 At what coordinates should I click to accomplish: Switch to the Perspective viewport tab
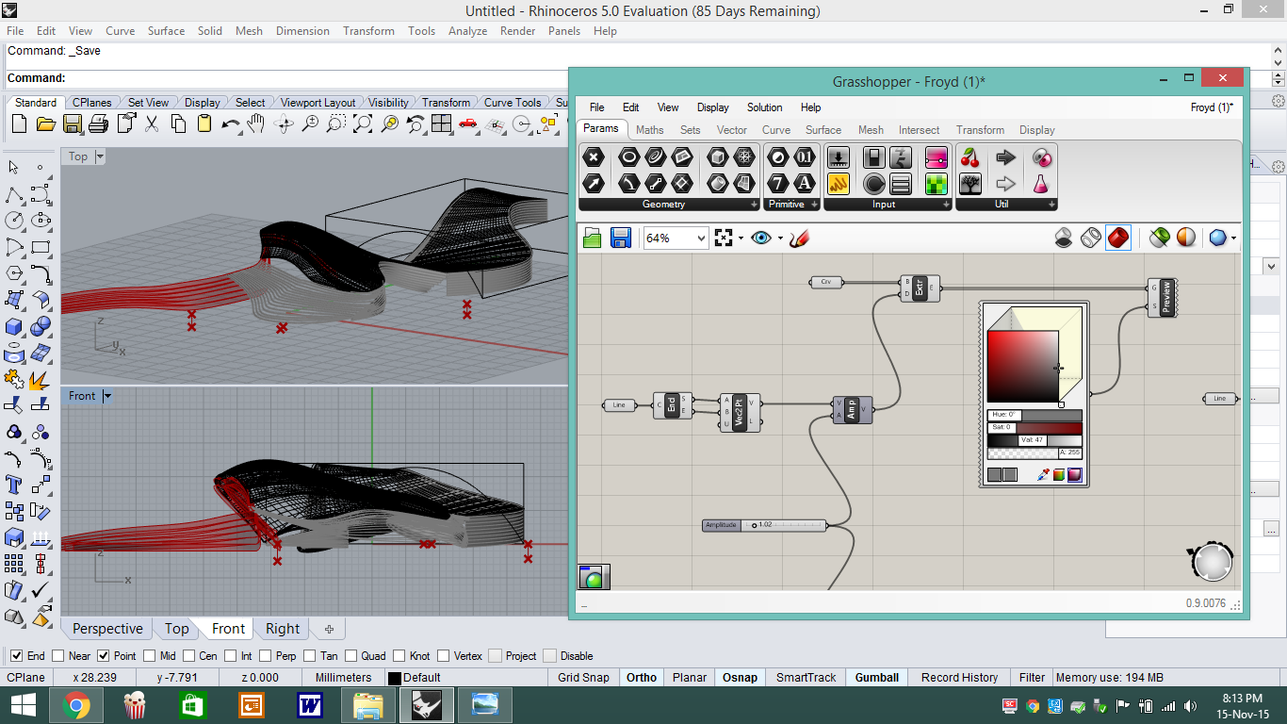tap(107, 629)
